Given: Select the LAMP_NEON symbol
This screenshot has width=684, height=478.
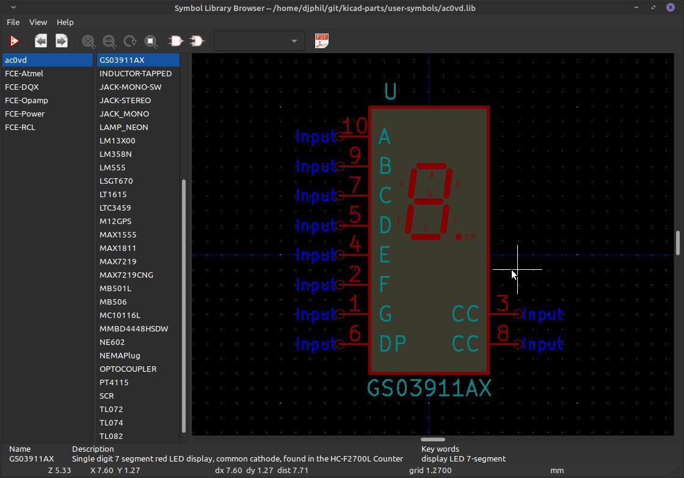Looking at the screenshot, I should pyautogui.click(x=138, y=128).
